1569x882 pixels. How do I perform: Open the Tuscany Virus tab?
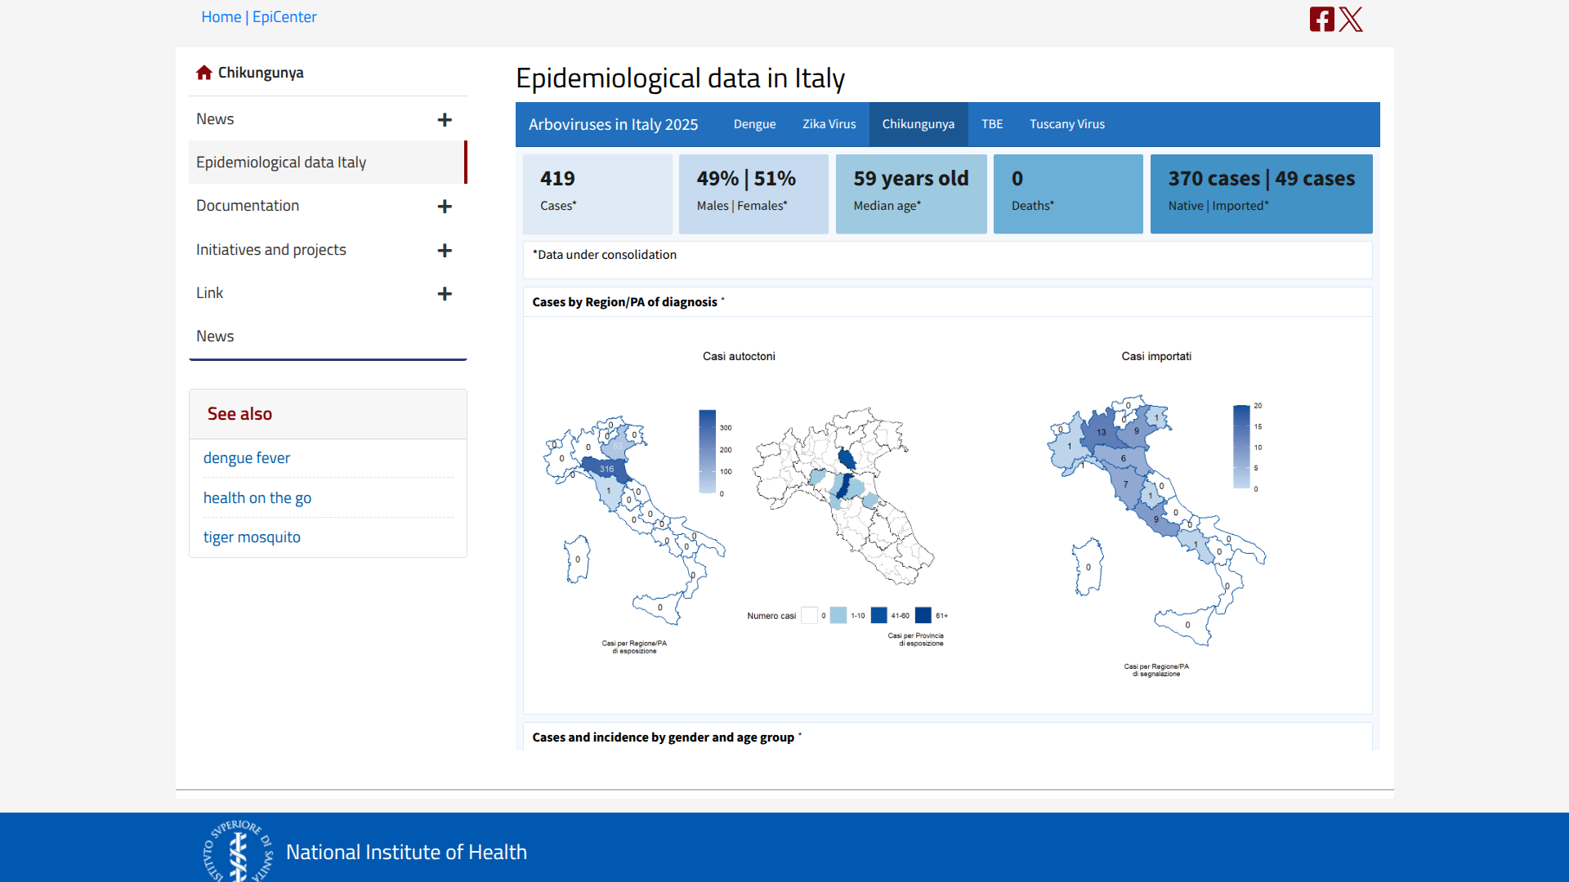[1066, 124]
